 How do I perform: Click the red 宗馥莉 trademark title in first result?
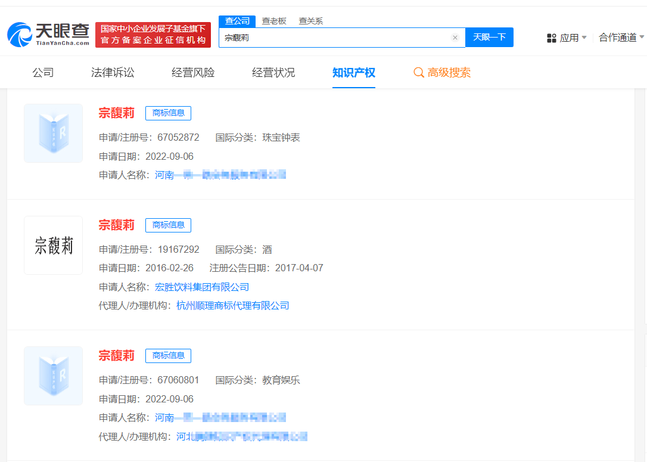coord(117,113)
